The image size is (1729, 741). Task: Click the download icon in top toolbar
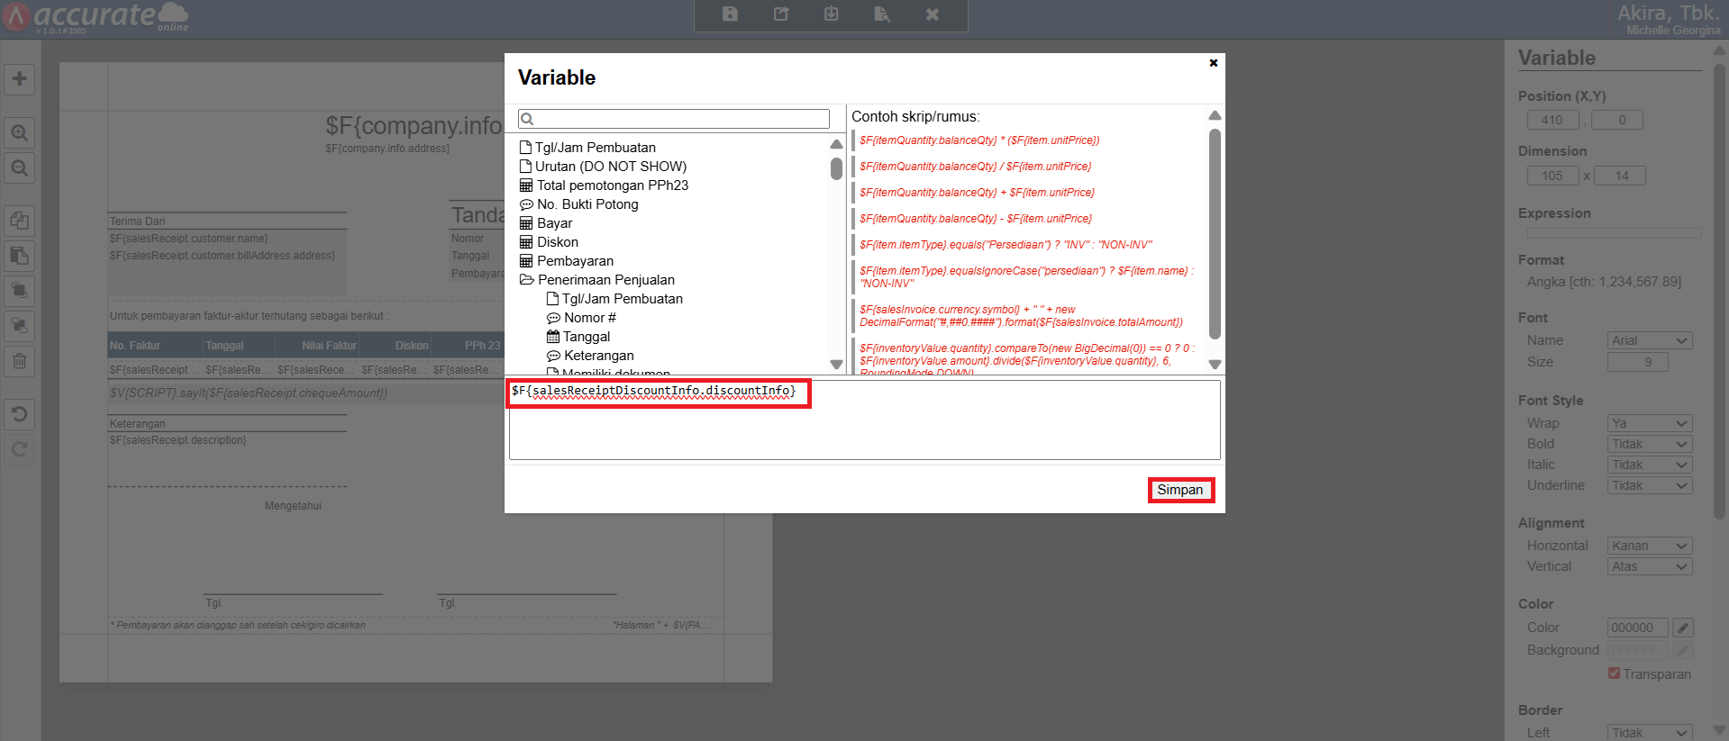click(x=831, y=14)
